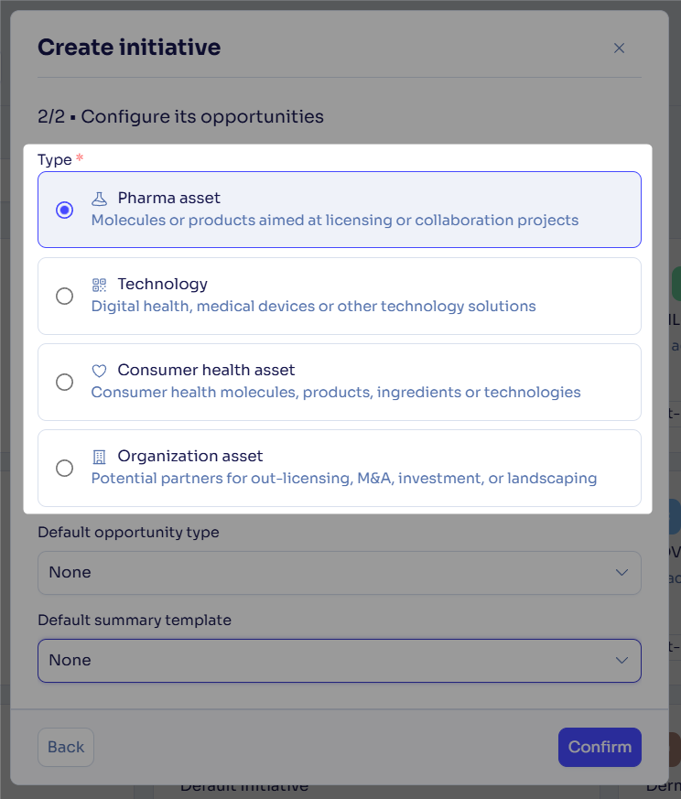Open the Default opportunity type dropdown
The width and height of the screenshot is (681, 799).
point(340,573)
